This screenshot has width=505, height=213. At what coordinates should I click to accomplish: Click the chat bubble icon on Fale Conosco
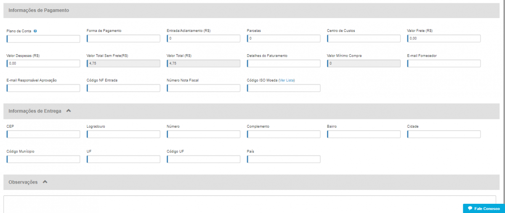tap(470, 208)
